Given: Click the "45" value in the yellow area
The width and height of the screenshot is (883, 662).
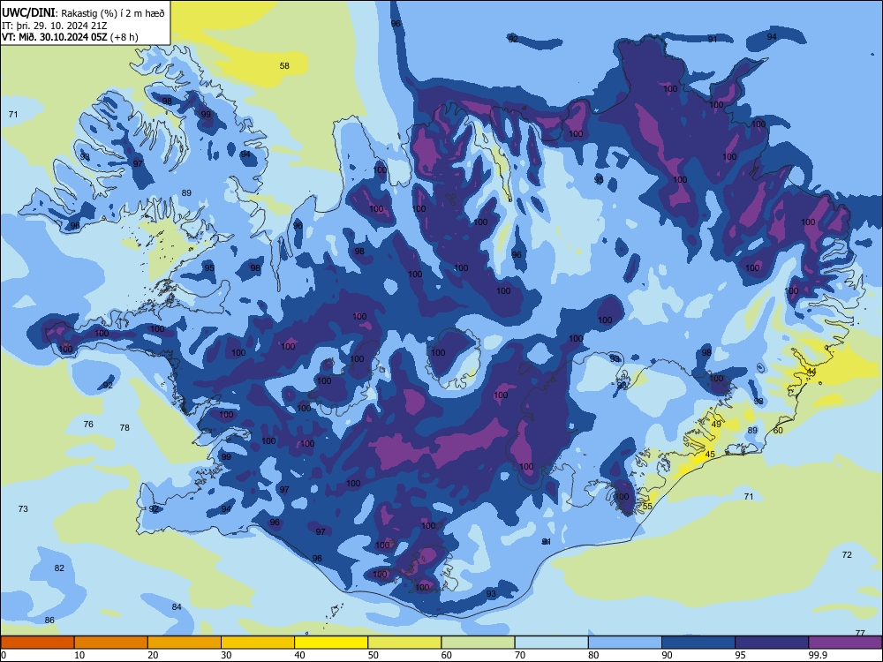Looking at the screenshot, I should pos(710,455).
